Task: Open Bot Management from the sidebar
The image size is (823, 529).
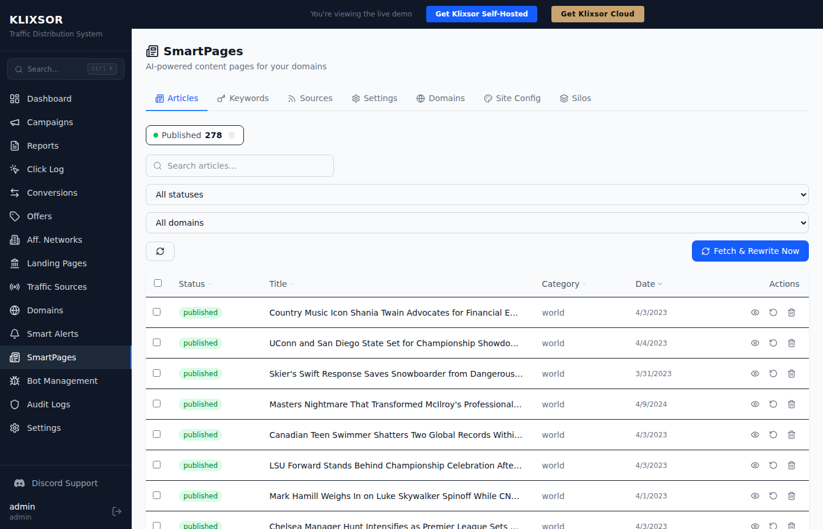Action: click(62, 381)
